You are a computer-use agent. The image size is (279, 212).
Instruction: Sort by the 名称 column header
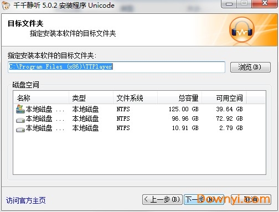point(42,98)
